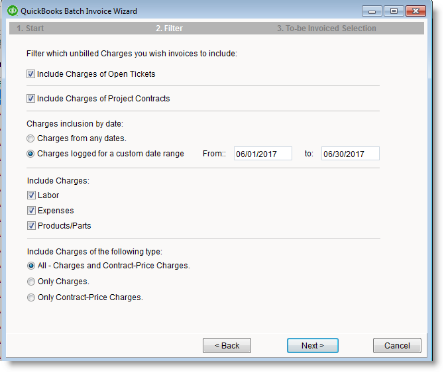Toggle Include Charges of Project Contracts checkbox
Image resolution: width=444 pixels, height=373 pixels.
point(31,99)
